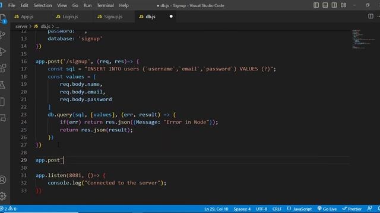
Task: Click Prettier status bar item
Action: tap(351, 209)
